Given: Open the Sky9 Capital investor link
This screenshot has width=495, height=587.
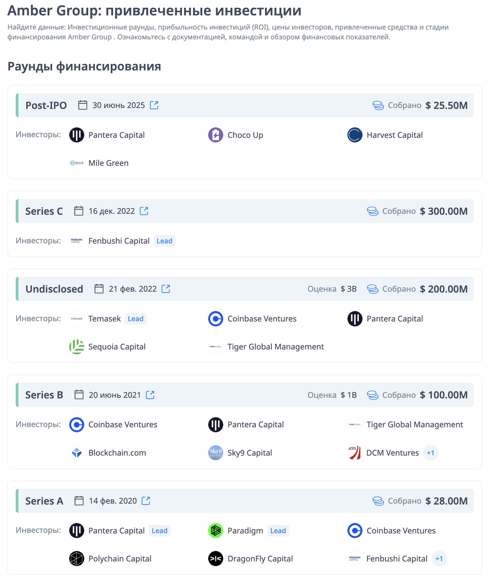Looking at the screenshot, I should coord(250,453).
